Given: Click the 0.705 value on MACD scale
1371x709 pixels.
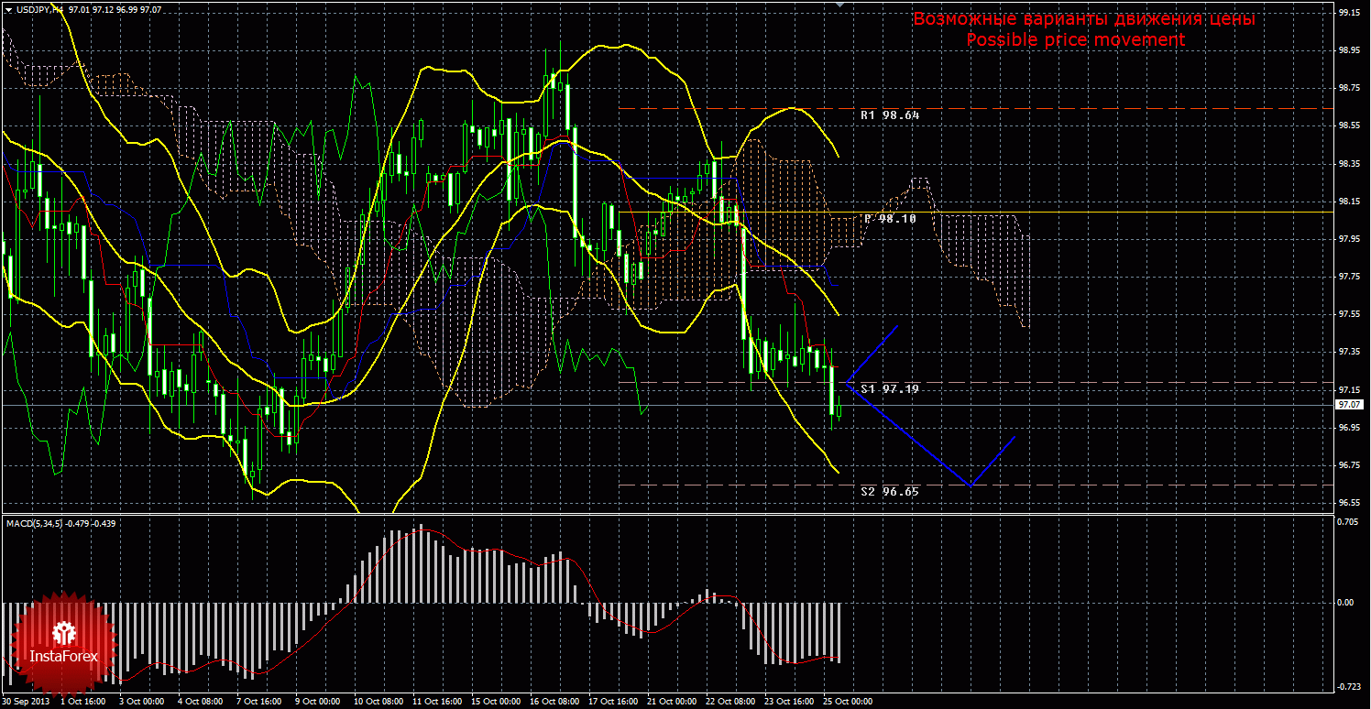Looking at the screenshot, I should tap(1348, 521).
